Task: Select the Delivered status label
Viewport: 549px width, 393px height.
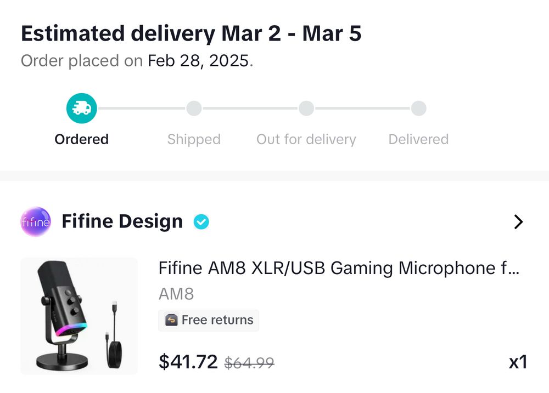Action: click(418, 139)
